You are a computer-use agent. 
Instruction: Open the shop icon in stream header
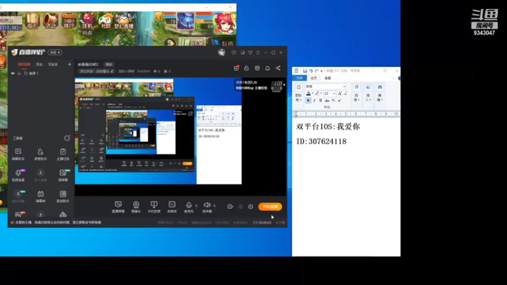257,68
